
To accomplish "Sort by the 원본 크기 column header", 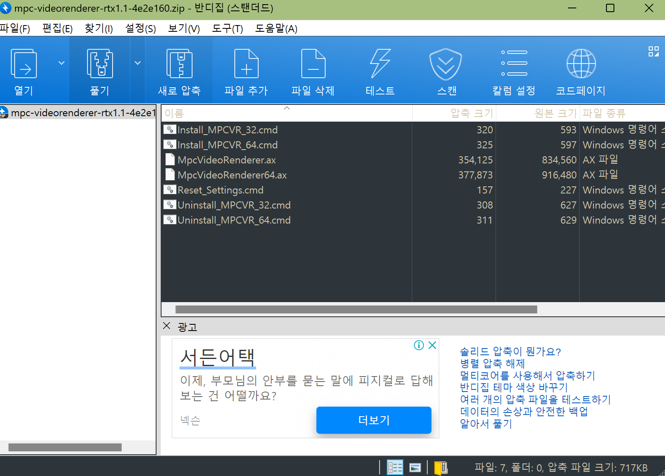I will [538, 113].
